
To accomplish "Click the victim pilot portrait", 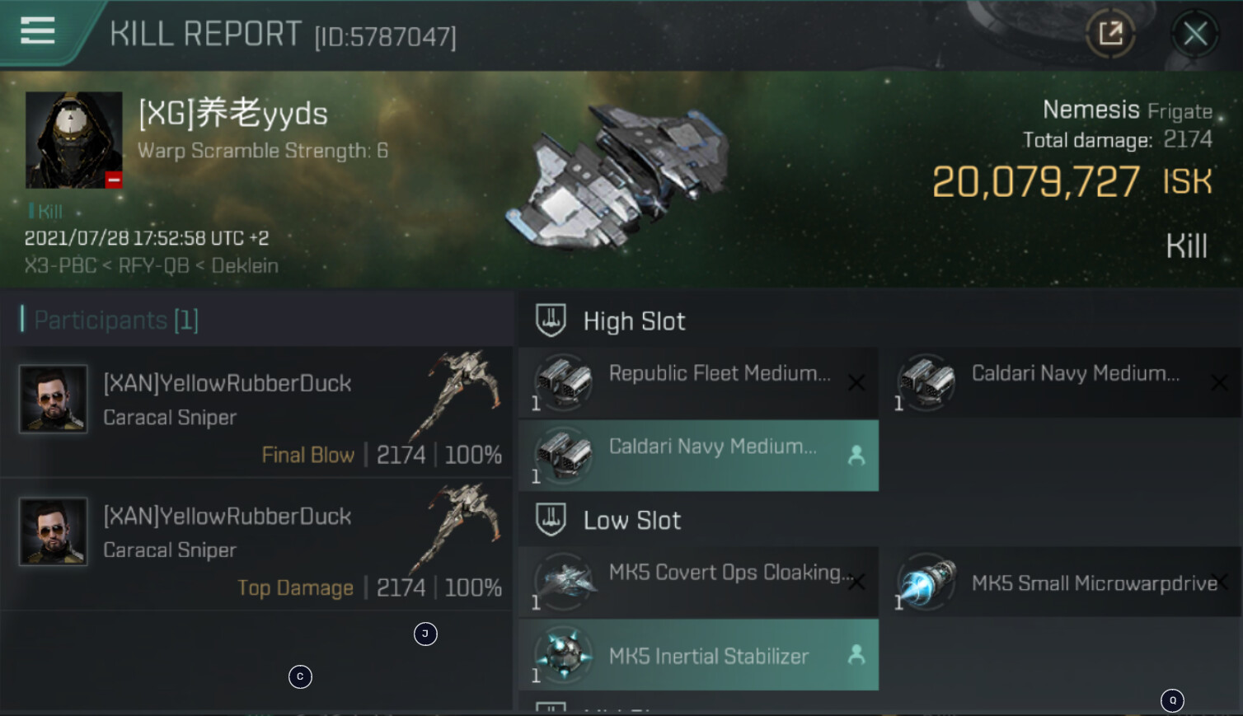I will click(73, 139).
